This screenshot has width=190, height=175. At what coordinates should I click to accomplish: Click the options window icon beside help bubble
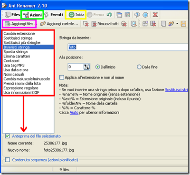tap(127, 15)
